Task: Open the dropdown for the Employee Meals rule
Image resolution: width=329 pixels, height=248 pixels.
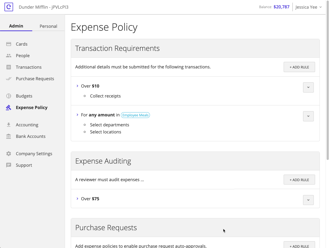Action: (308, 116)
